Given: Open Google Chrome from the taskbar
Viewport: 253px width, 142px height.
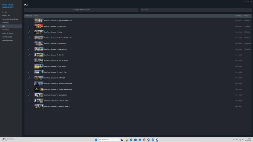Looking at the screenshot, I should (x=144, y=139).
